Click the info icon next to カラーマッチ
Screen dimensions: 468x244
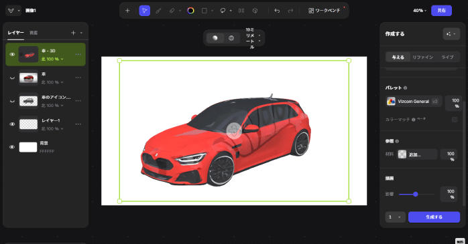[414, 120]
